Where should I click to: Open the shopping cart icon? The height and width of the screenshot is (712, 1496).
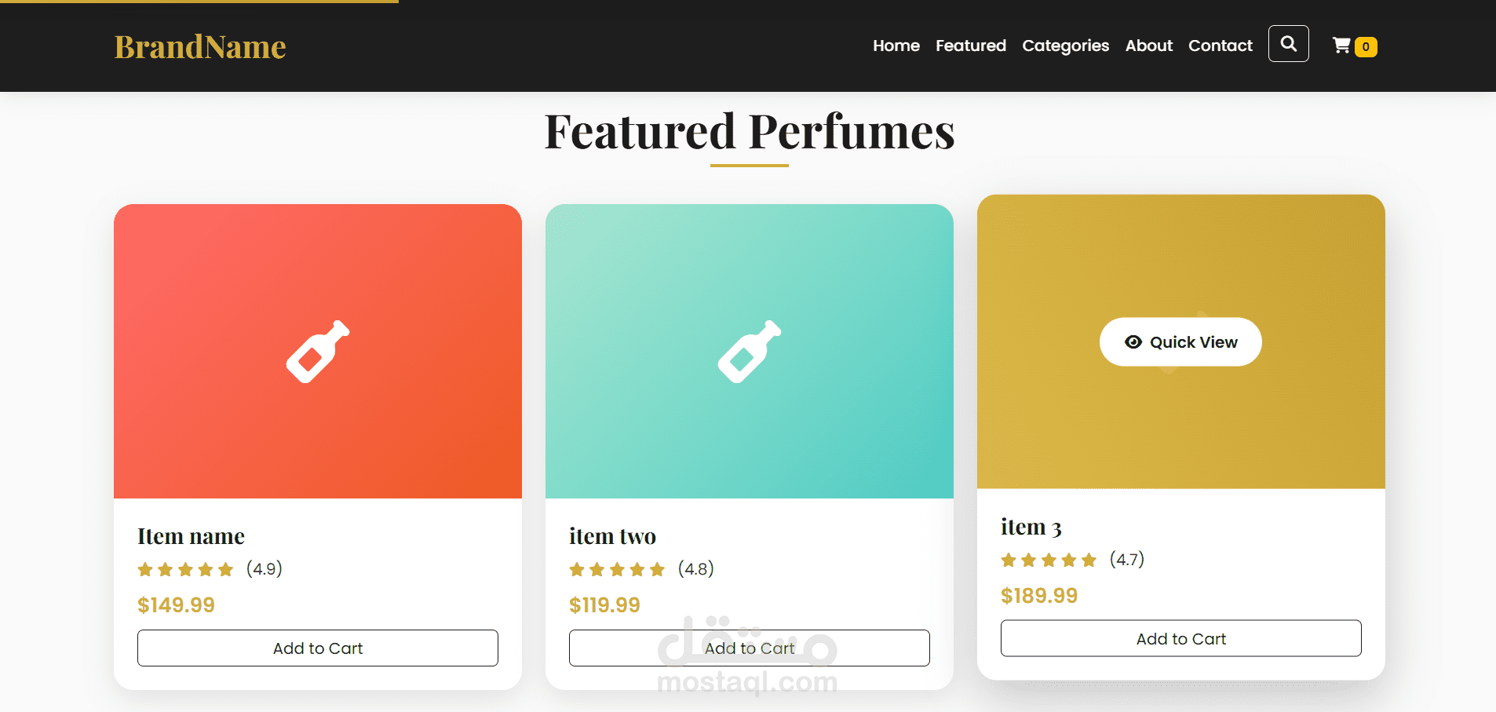coord(1341,46)
